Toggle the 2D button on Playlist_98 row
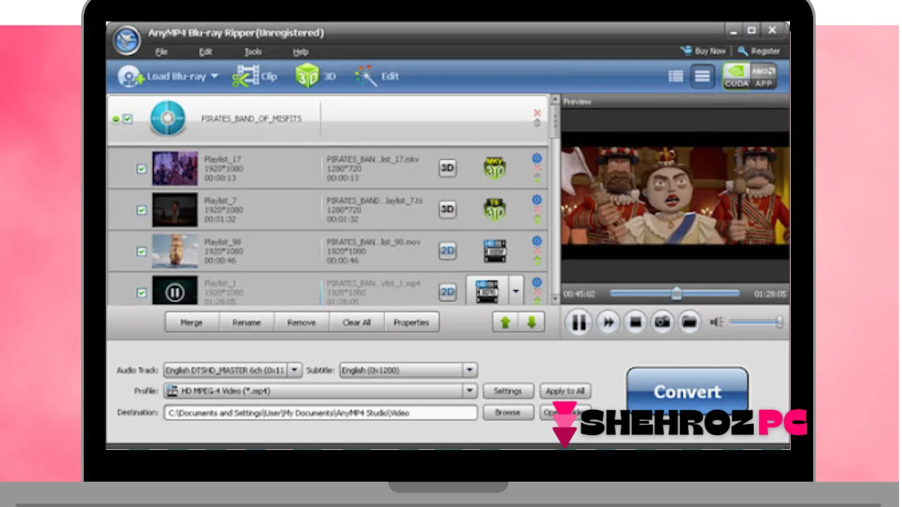The image size is (902, 507). tap(447, 251)
